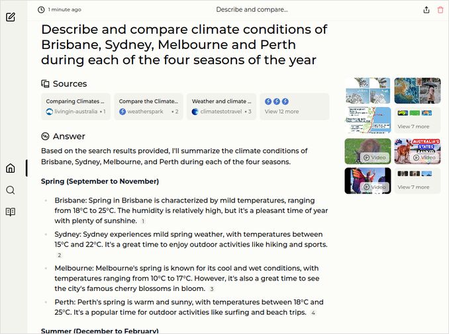
Task: Expand View 7 more images
Action: [x=417, y=120]
